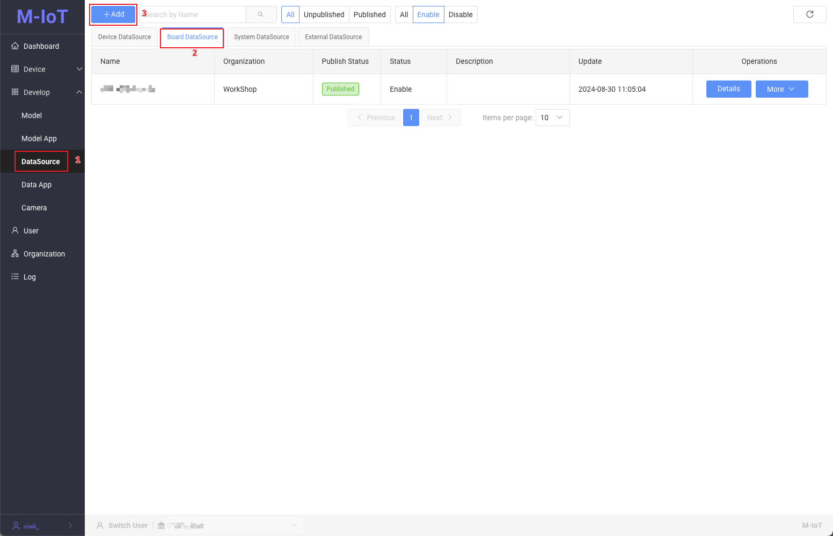
Task: Click the search magnifier icon
Action: click(260, 14)
